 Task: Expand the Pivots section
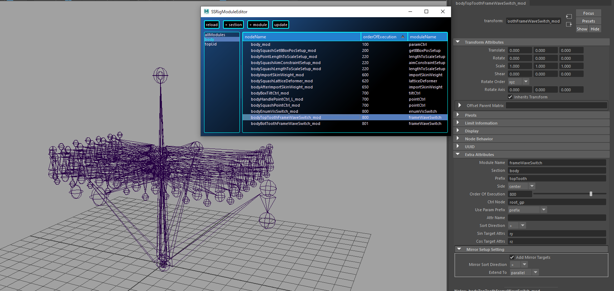pos(458,115)
